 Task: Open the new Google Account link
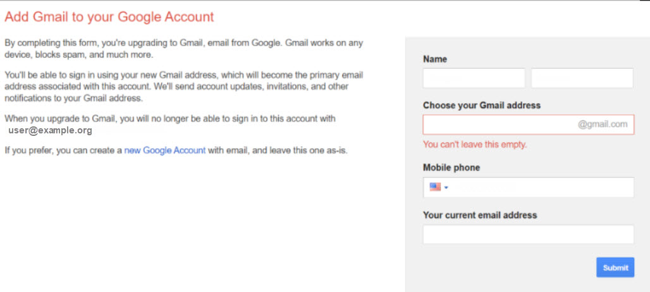click(165, 150)
